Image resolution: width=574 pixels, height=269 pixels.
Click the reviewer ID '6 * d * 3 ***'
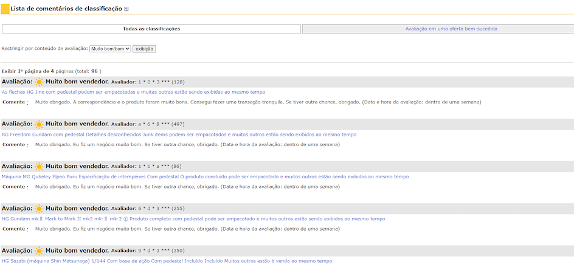point(154,209)
